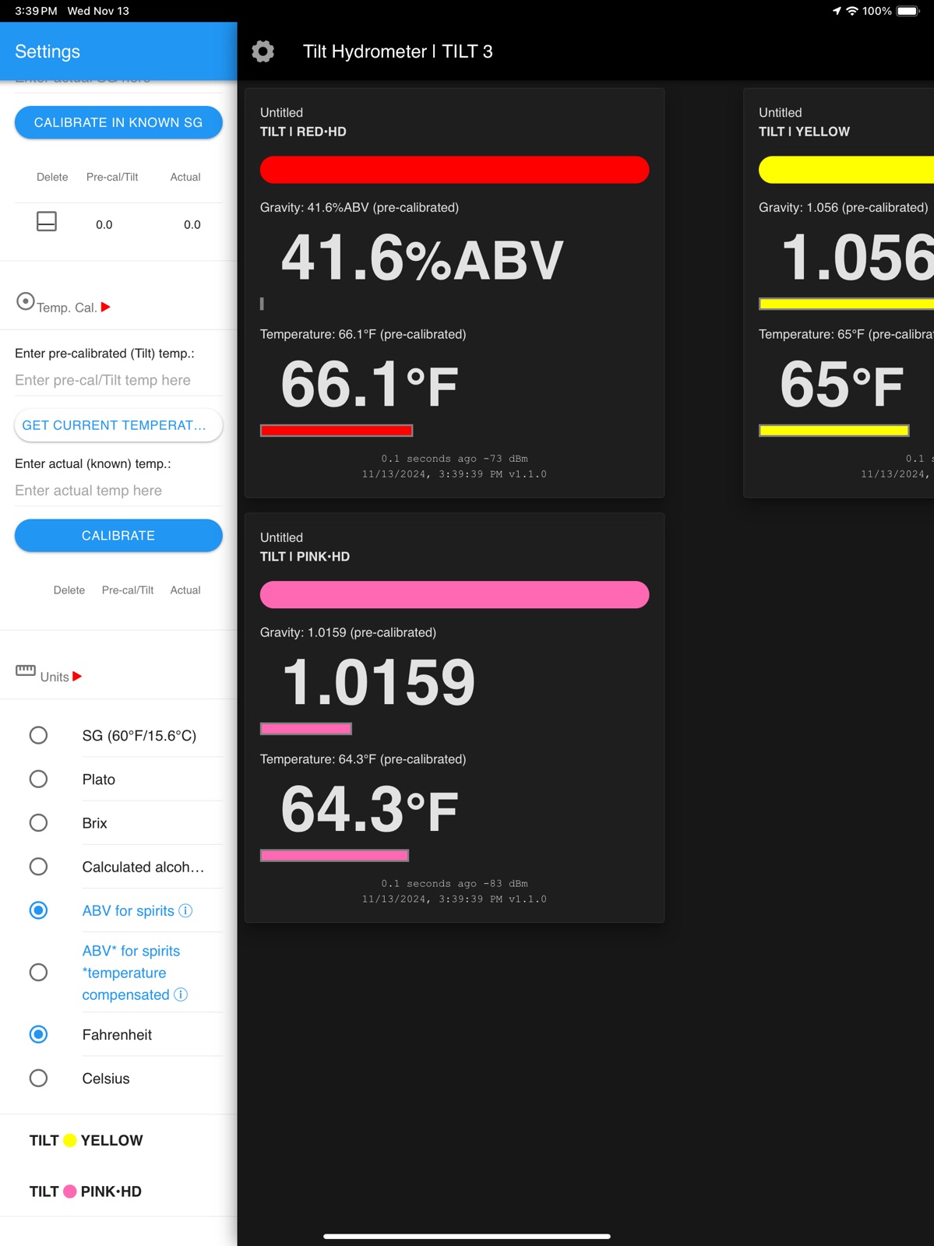Click RED·HD temperature progress bar
The width and height of the screenshot is (934, 1246).
337,431
